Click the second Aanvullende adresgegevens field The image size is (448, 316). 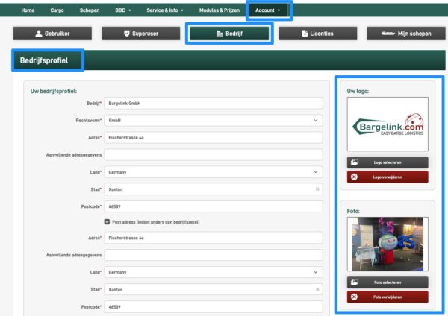214,255
